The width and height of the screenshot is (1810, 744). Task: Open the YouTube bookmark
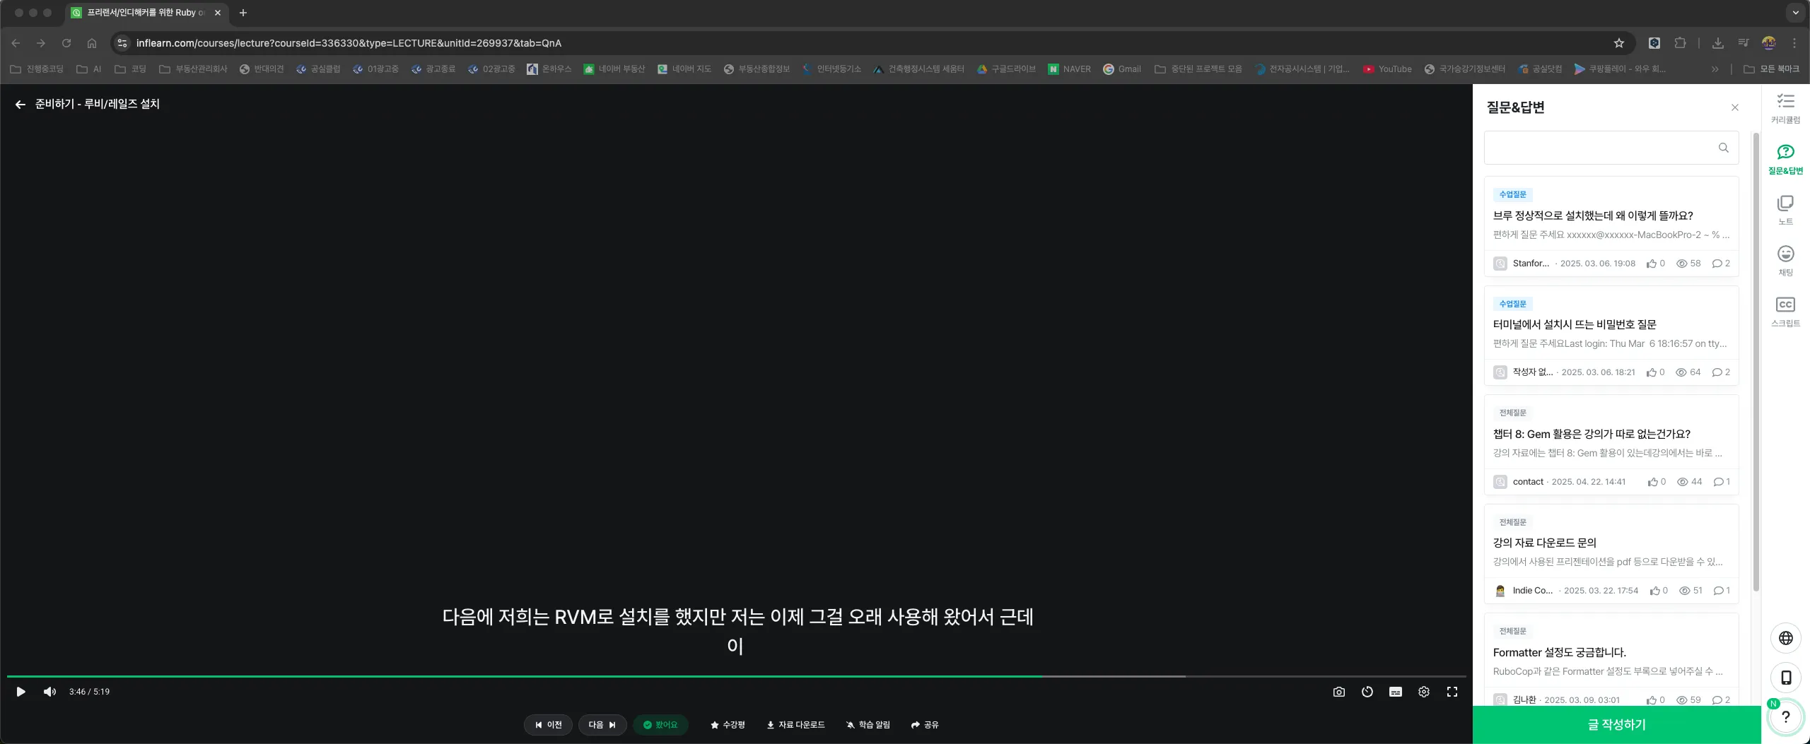pos(1388,69)
